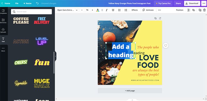Select the 'FOOD' text on canvas
Screen dimensions: 207x101
click(x=148, y=65)
